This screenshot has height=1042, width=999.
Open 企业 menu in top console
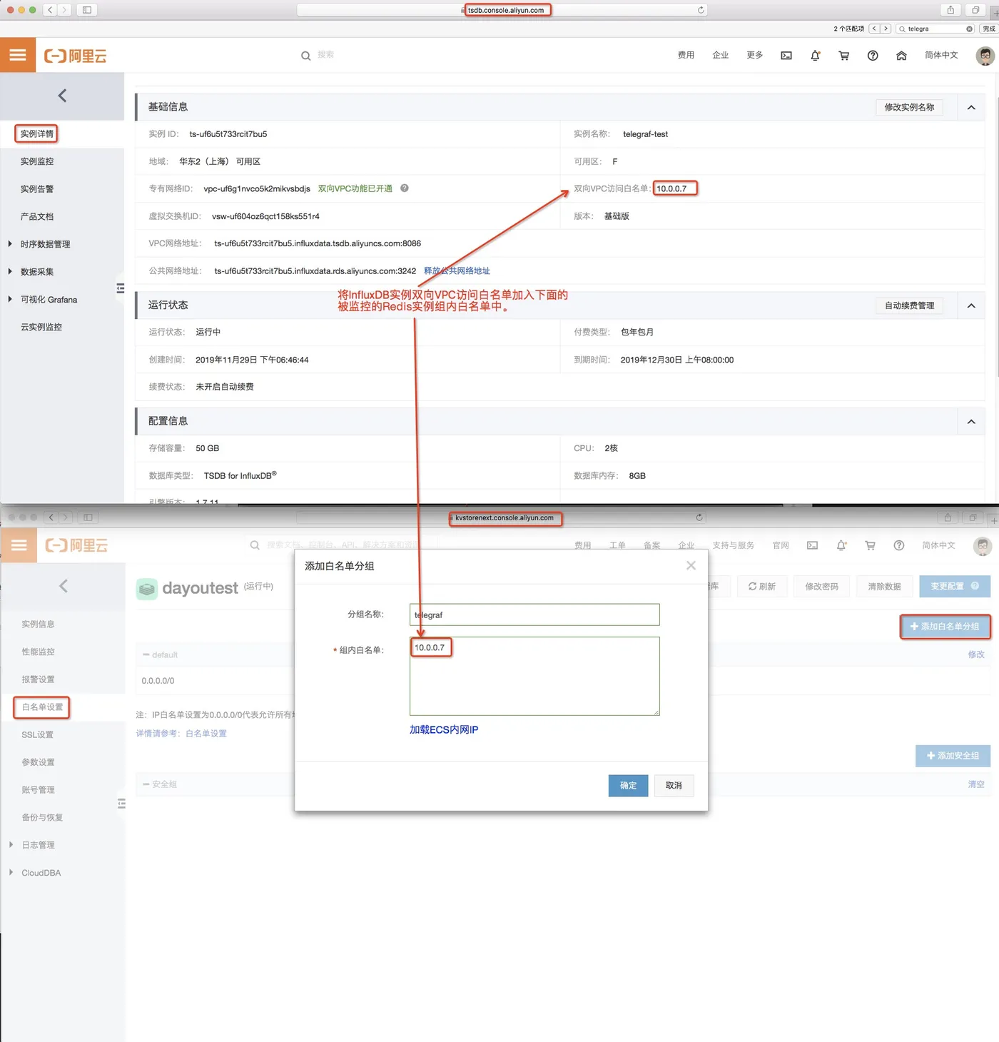pyautogui.click(x=720, y=55)
